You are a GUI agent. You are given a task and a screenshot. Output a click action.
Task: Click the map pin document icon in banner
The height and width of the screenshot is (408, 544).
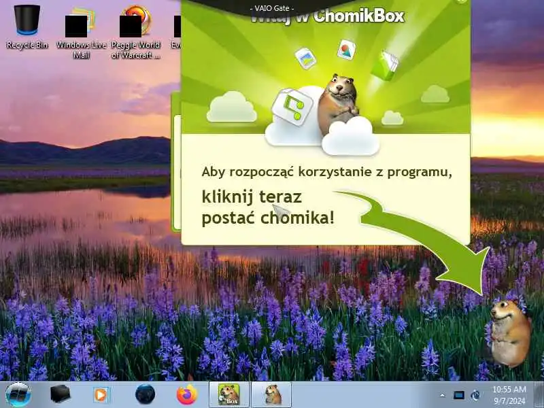(346, 50)
